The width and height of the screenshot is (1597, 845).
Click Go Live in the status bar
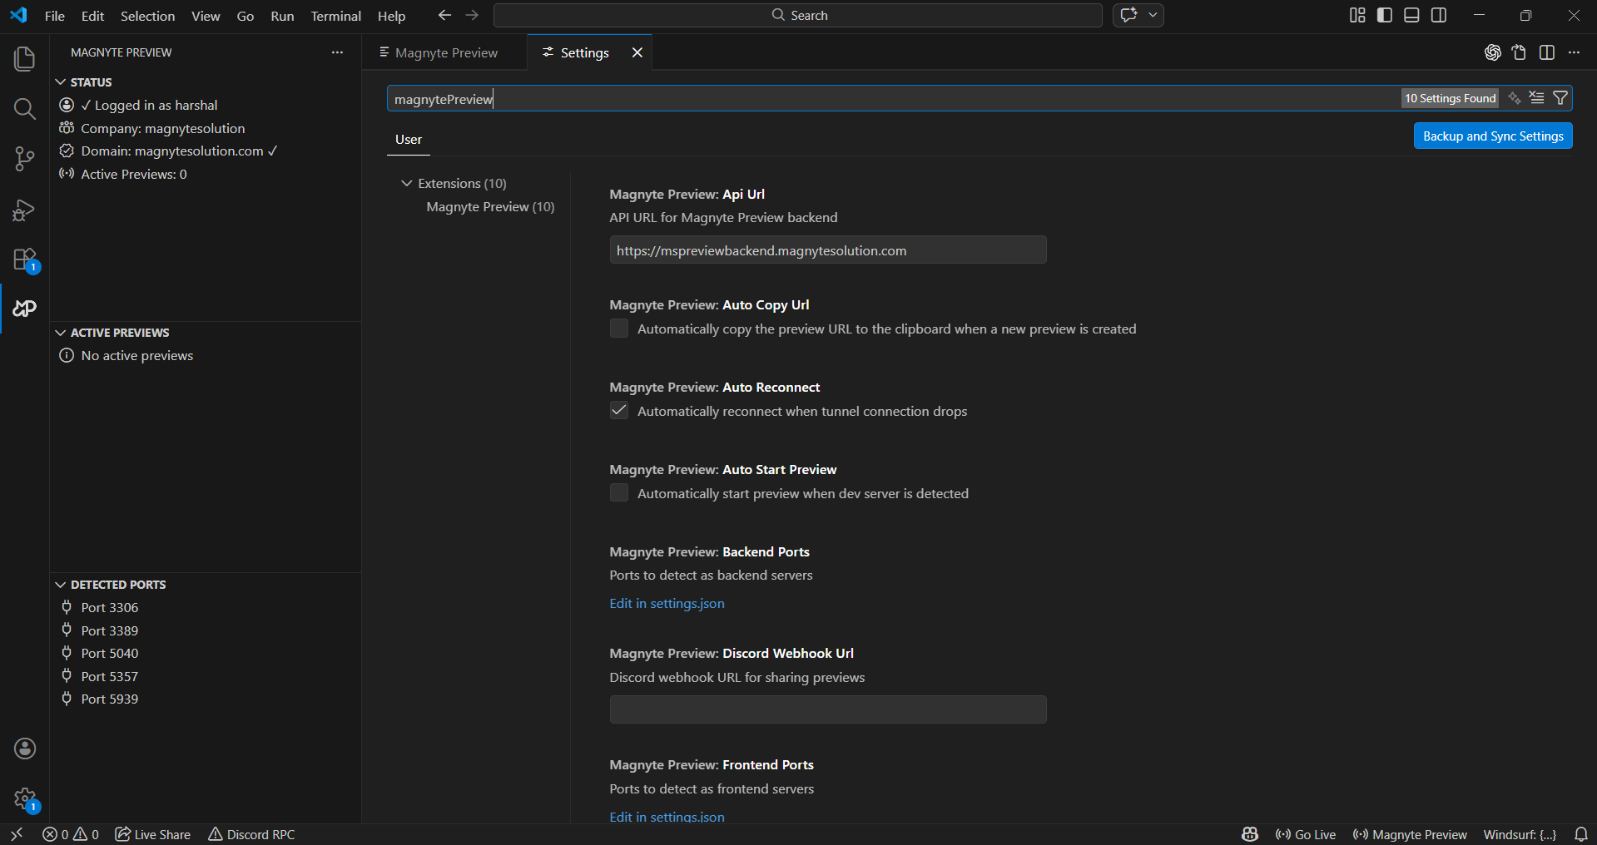pos(1305,834)
